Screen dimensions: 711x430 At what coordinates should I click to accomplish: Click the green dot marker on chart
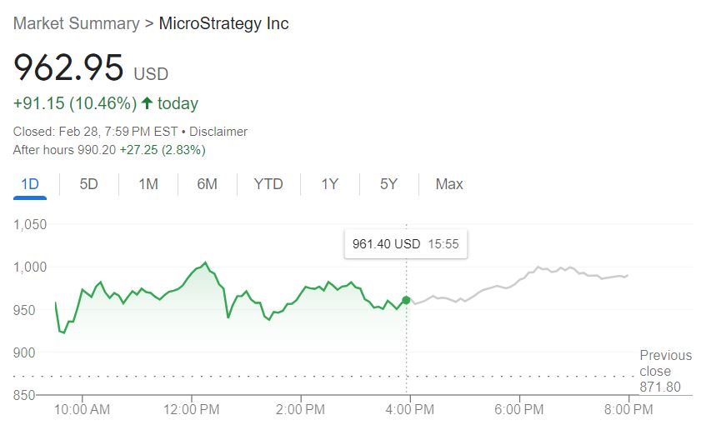(x=406, y=300)
